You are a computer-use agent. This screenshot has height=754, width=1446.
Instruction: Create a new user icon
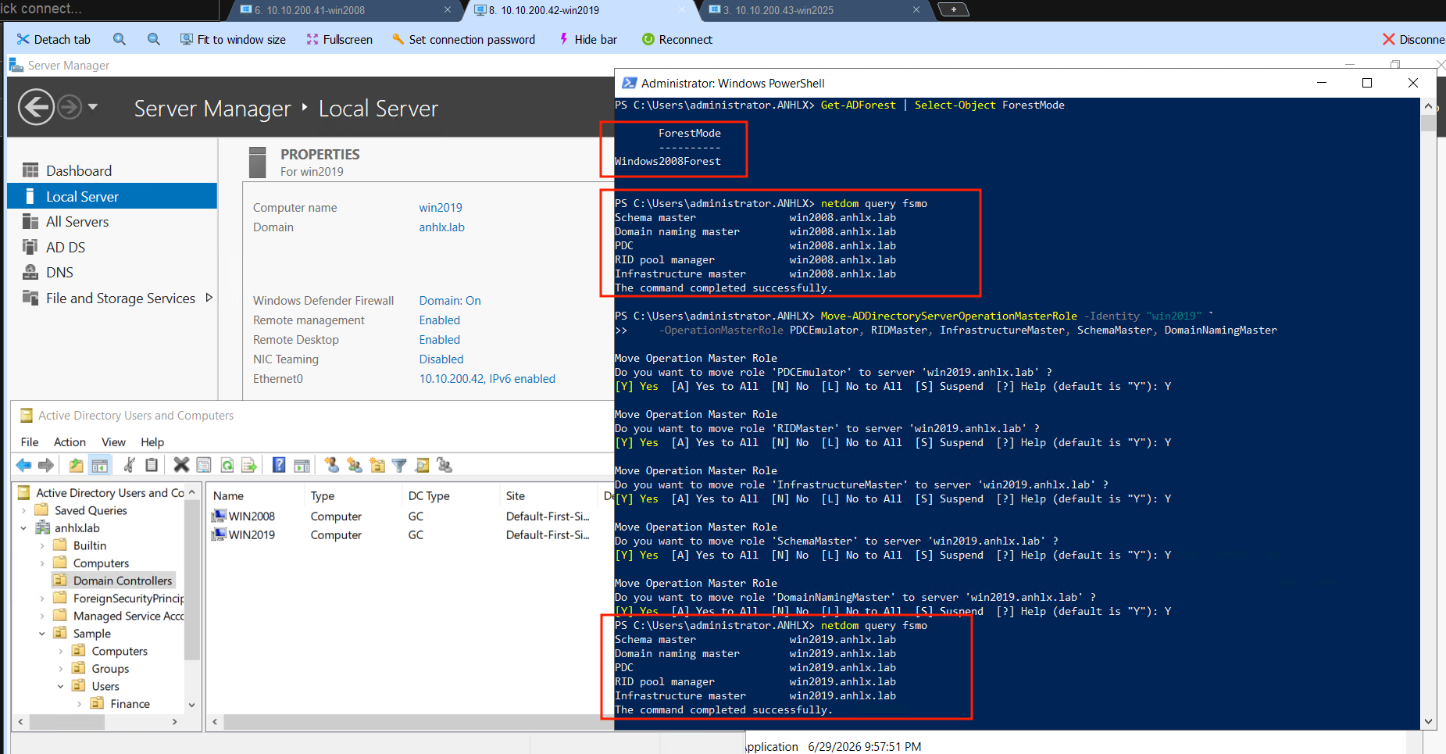(332, 466)
